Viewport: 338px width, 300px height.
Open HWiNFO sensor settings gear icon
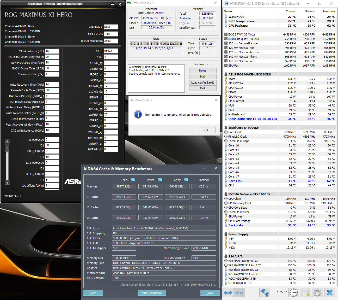coord(317,292)
